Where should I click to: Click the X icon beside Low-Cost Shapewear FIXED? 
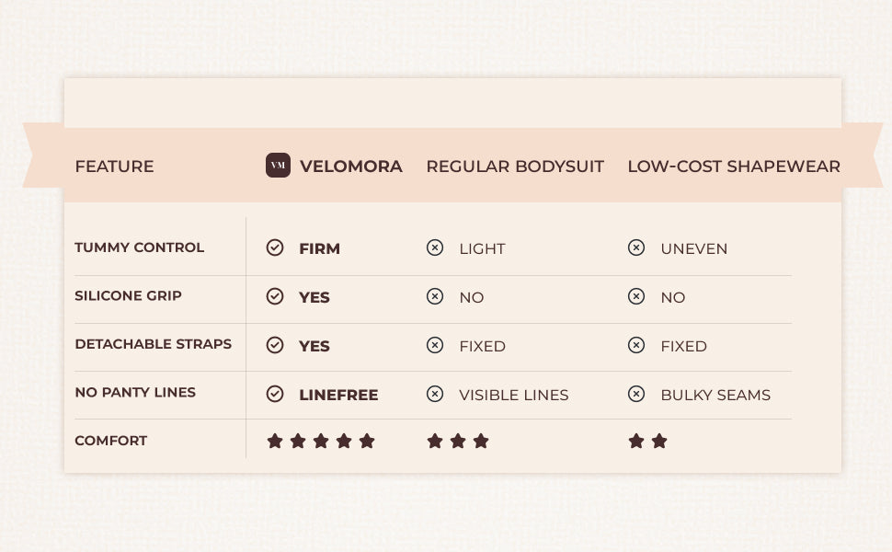tap(636, 345)
